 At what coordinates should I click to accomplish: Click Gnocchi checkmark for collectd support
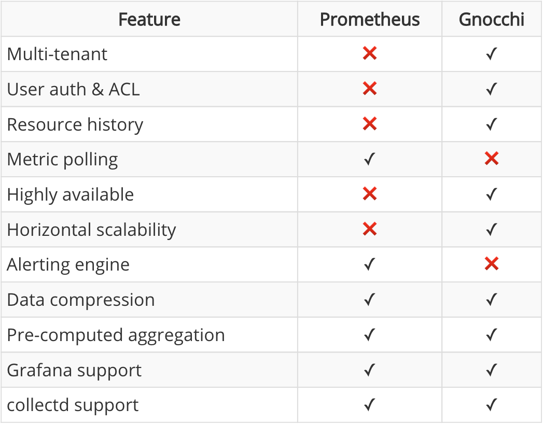[492, 405]
